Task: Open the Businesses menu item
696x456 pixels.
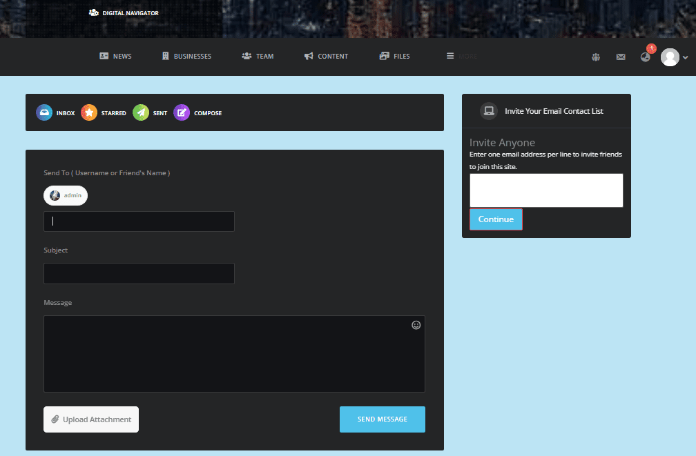Action: pyautogui.click(x=186, y=57)
